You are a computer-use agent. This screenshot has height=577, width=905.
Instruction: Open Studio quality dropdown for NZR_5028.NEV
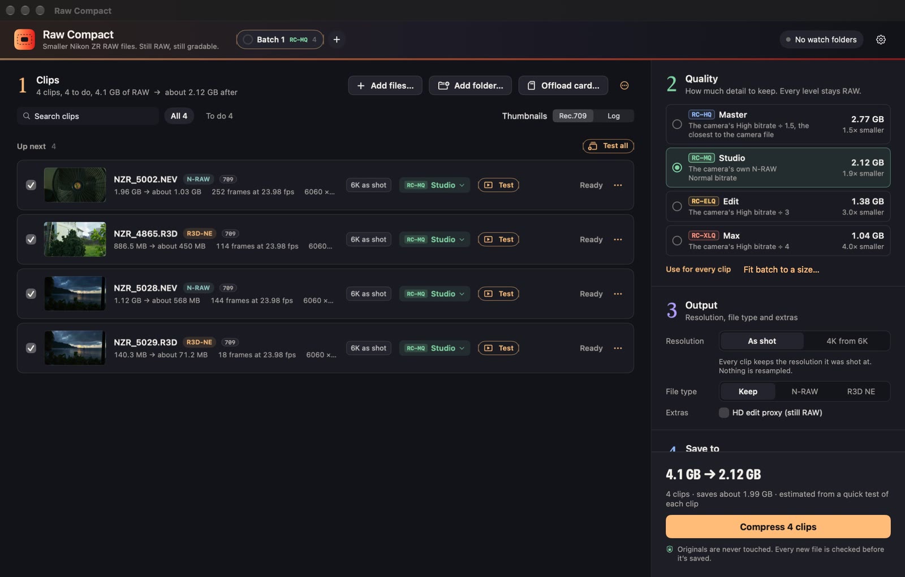435,294
